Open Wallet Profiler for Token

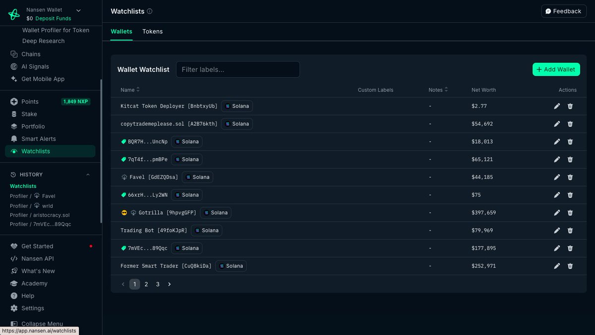(56, 30)
